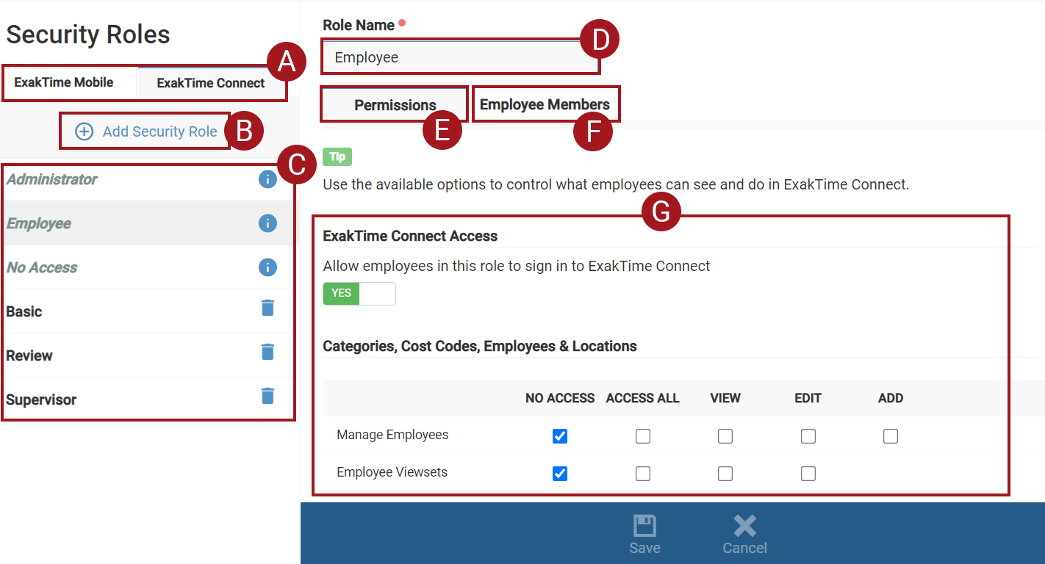Click the info icon next to Administrator

pyautogui.click(x=267, y=179)
